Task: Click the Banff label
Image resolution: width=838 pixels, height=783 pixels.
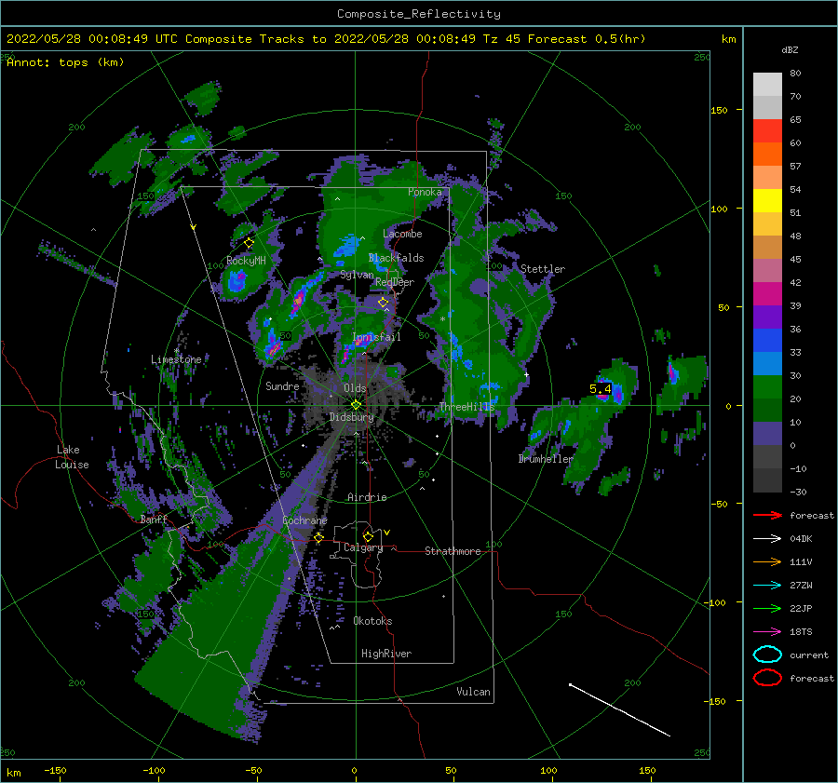Action: [154, 519]
